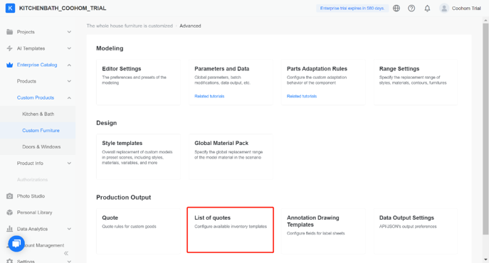Expand the Projects chevron
The image size is (489, 263).
click(x=69, y=32)
